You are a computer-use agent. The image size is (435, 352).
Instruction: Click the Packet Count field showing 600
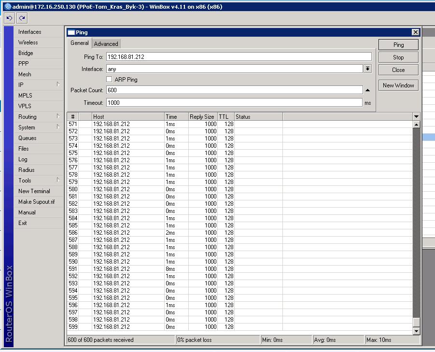[235, 90]
